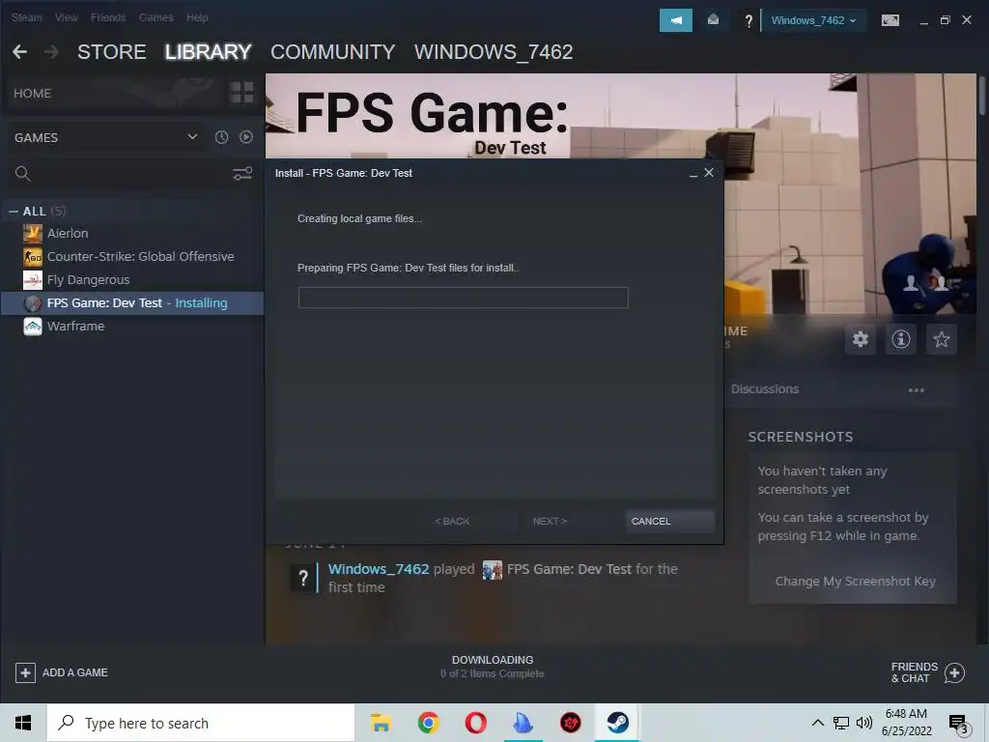
Task: Collapse the ALL games category
Action: [14, 212]
